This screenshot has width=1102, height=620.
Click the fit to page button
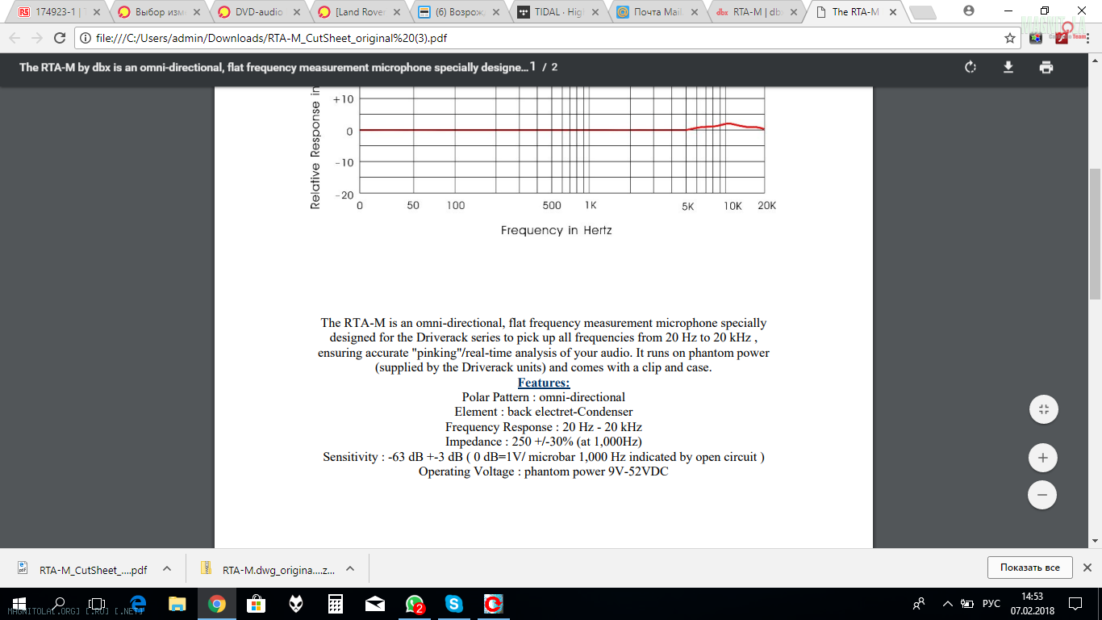(1042, 409)
